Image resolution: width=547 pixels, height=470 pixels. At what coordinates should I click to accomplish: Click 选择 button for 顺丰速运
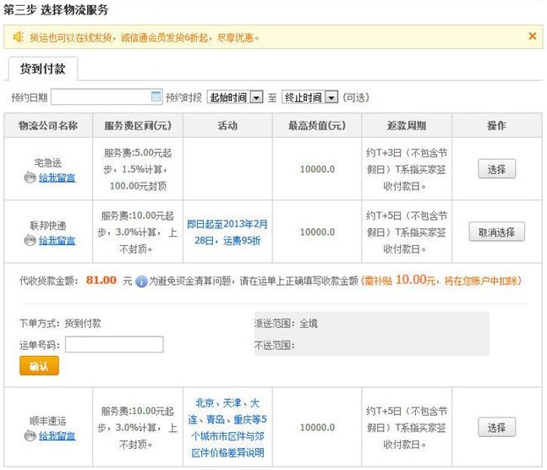pyautogui.click(x=496, y=427)
